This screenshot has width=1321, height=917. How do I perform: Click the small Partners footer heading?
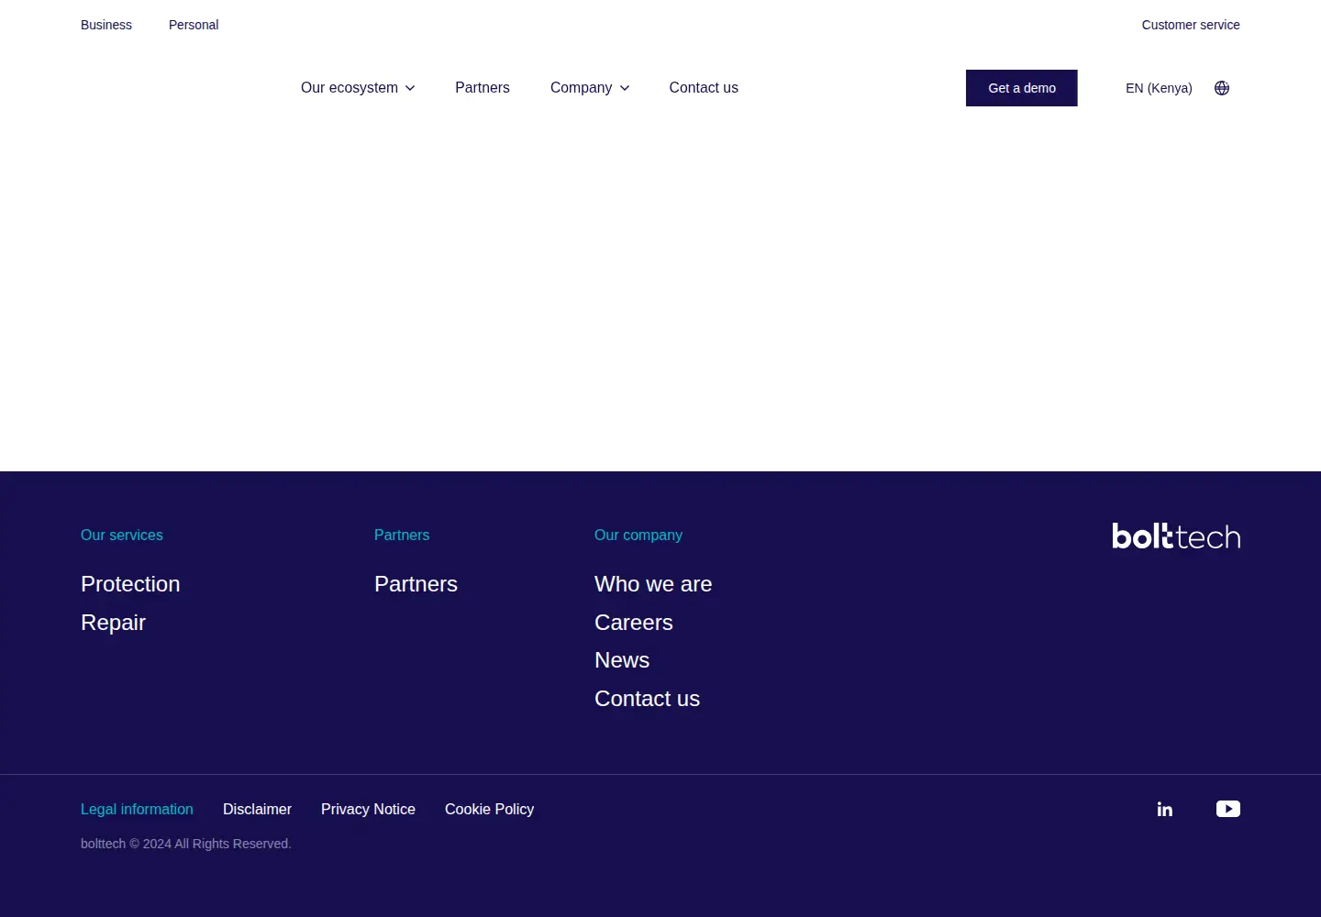(x=402, y=535)
